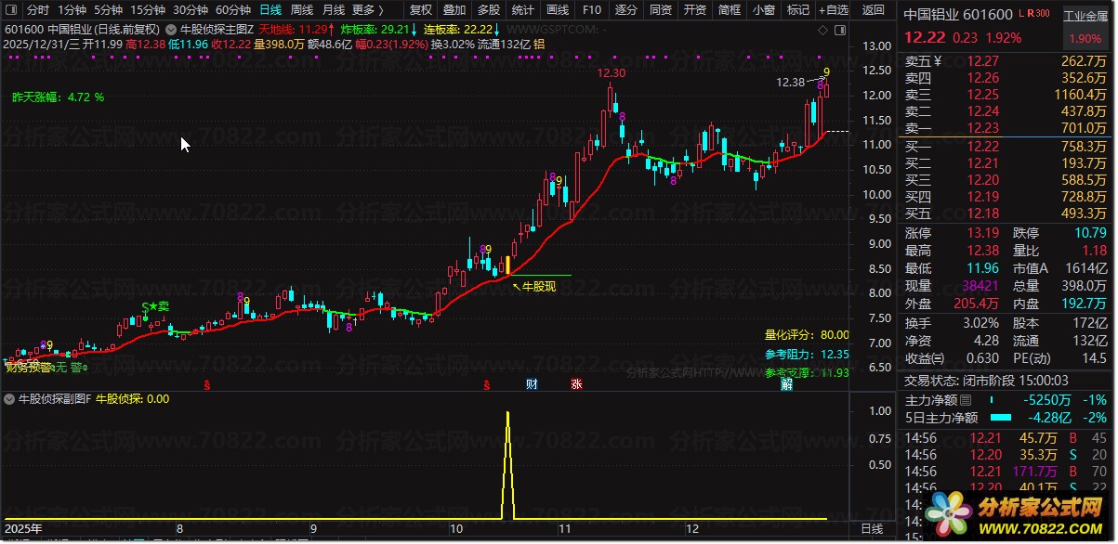Click the +自选 add to watchlist button
The image size is (1118, 544).
(x=834, y=10)
